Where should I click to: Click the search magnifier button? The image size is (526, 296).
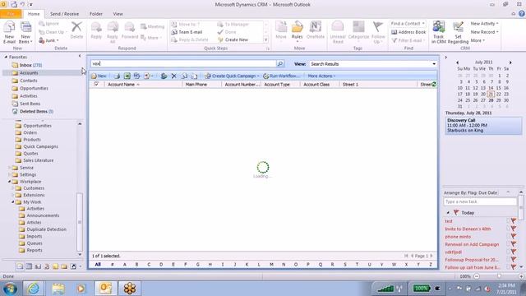279,63
